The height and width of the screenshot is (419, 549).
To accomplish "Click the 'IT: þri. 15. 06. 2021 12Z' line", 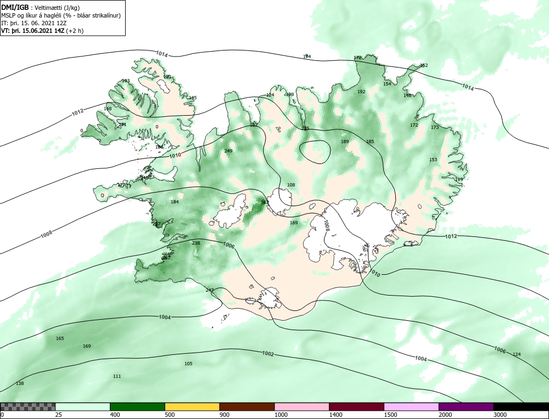I will (34, 23).
